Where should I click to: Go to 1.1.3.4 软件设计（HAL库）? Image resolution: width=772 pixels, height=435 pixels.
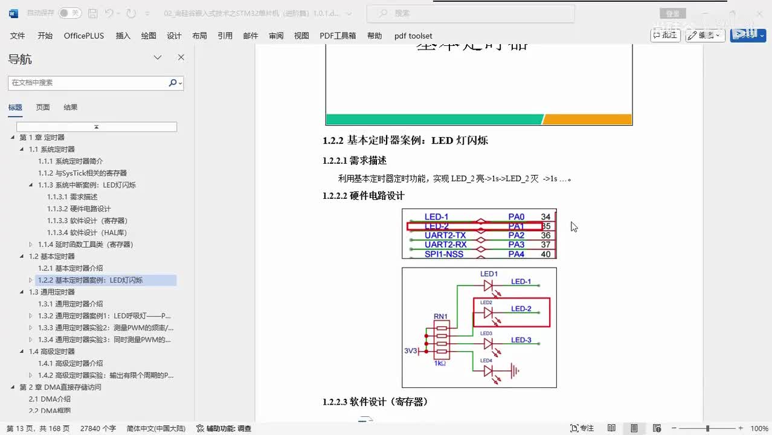click(87, 233)
